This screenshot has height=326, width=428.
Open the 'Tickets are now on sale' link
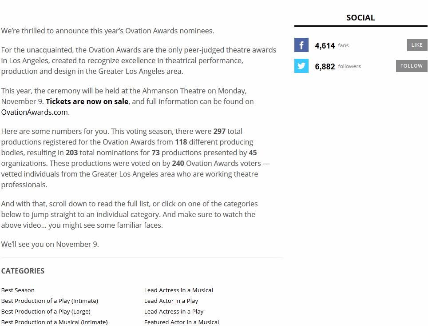pos(87,101)
